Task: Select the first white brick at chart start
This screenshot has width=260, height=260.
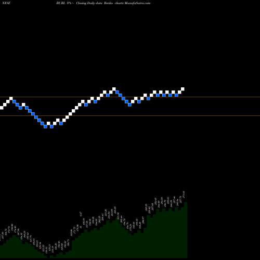Action: click(x=2, y=108)
